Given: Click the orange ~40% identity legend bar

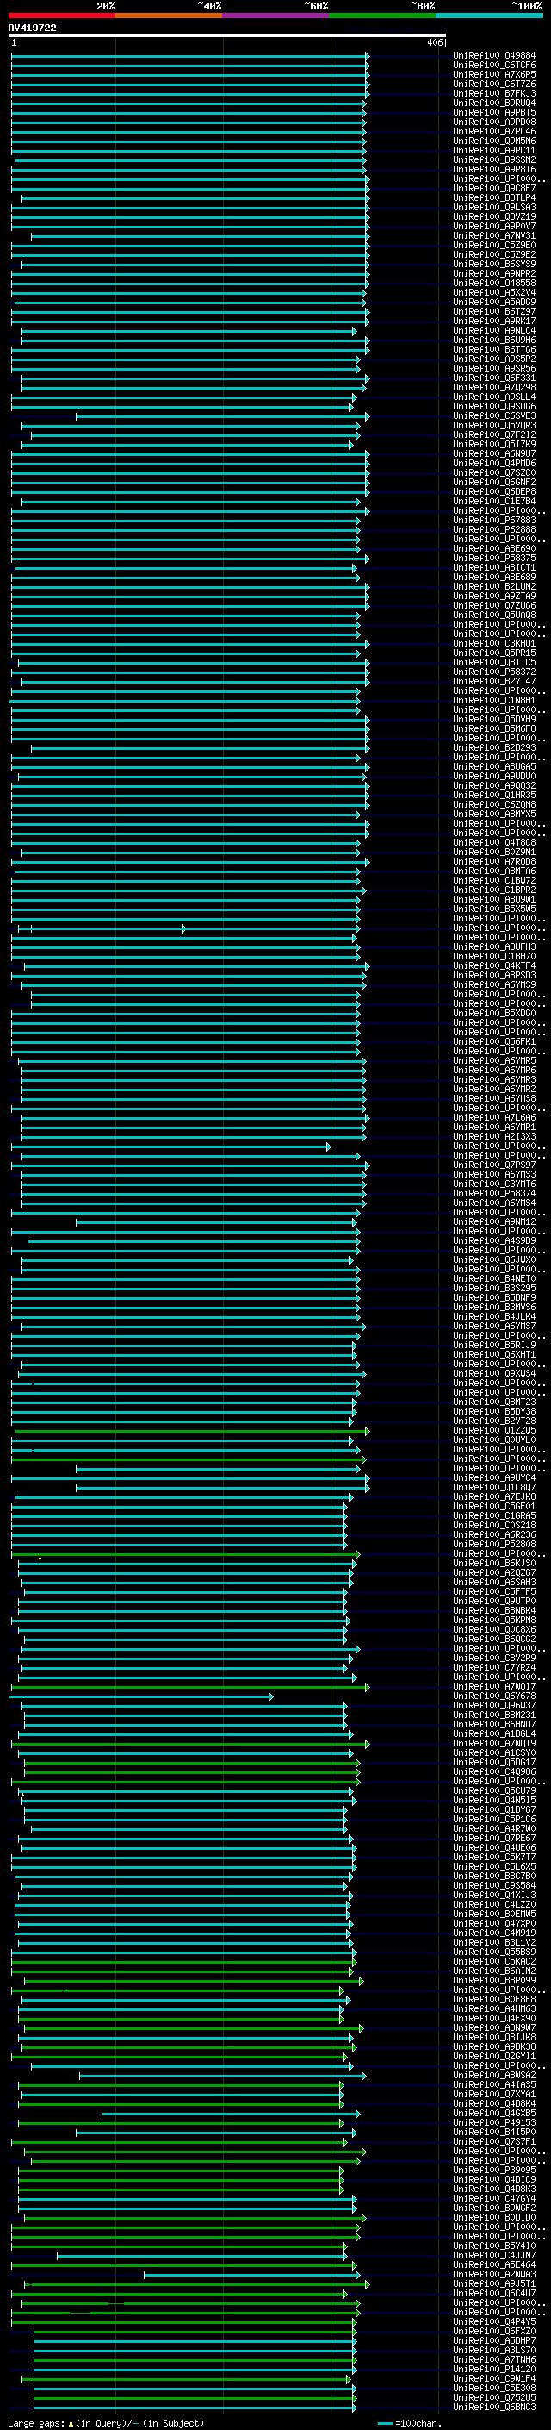Looking at the screenshot, I should pos(169,16).
